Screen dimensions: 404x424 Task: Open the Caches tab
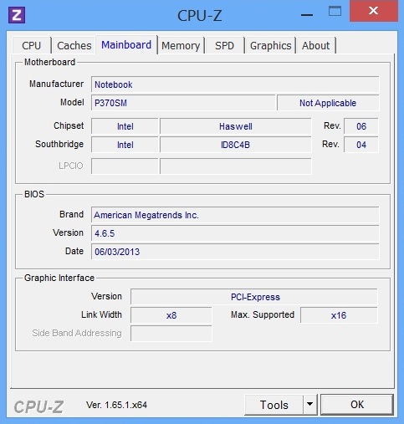[x=74, y=45]
